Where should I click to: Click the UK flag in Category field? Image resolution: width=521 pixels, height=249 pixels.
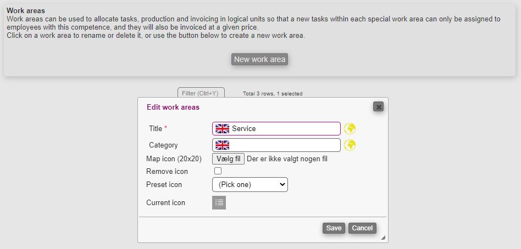pos(222,145)
